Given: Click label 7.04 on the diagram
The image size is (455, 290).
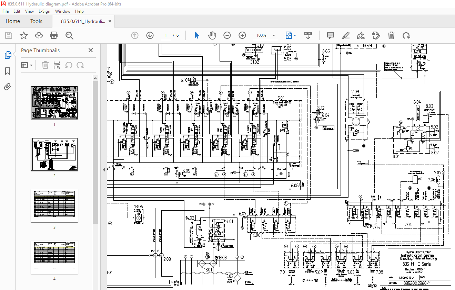Looking at the screenshot, I should 408,224.
